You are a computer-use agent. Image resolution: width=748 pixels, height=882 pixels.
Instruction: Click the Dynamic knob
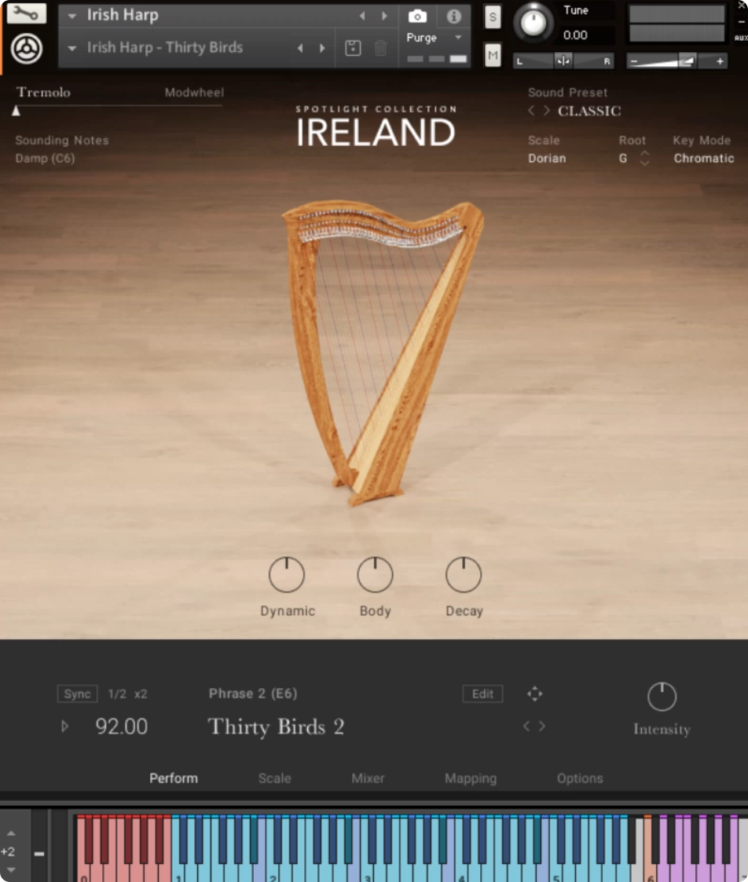[x=287, y=574]
